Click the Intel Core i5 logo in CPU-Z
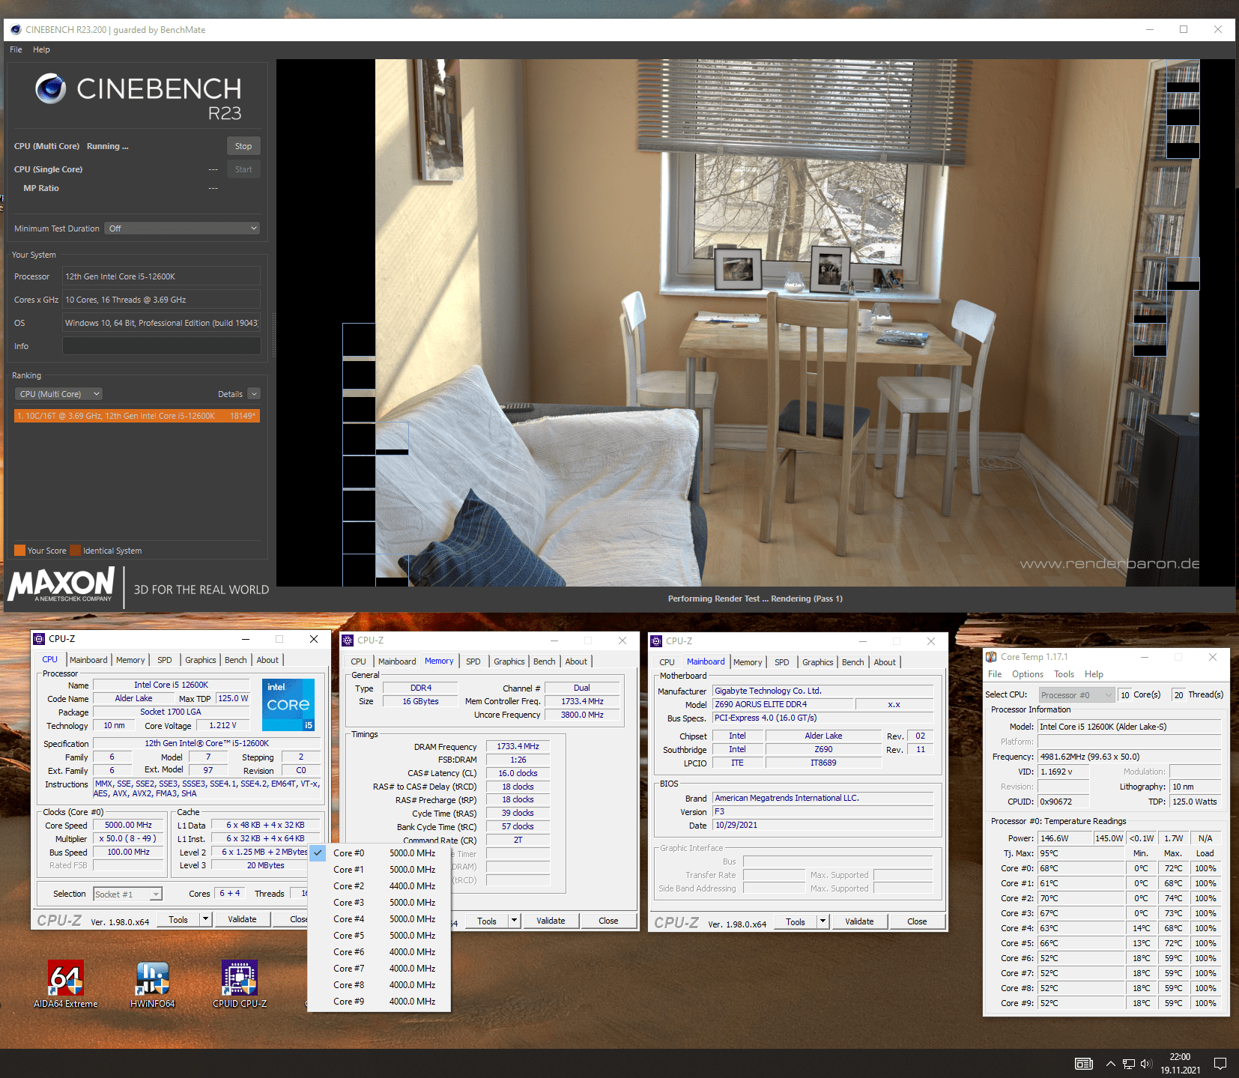Viewport: 1239px width, 1078px height. coord(288,705)
